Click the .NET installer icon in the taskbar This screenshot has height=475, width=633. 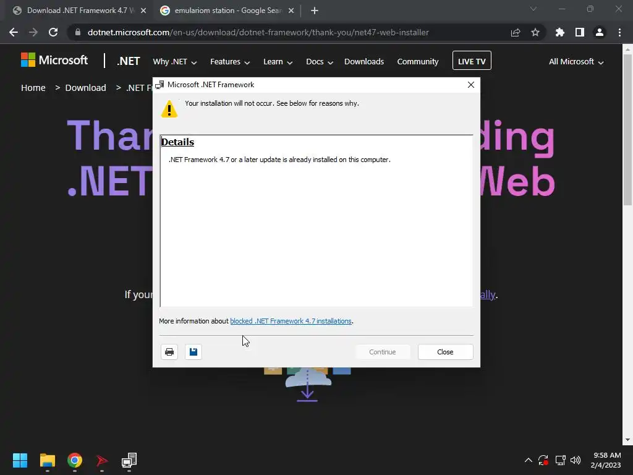129,460
